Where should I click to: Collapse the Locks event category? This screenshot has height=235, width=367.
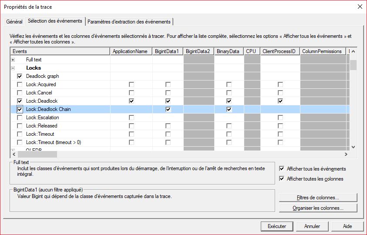(x=13, y=68)
